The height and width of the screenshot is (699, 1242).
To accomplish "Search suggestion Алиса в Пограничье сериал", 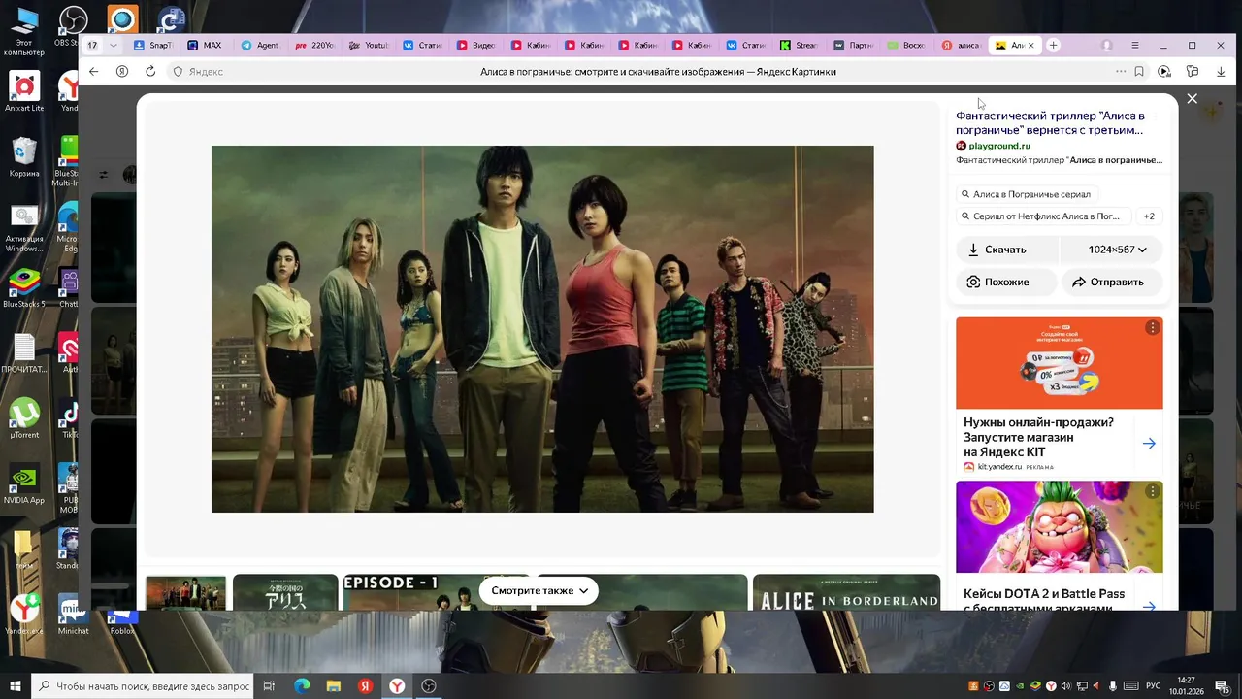I will (1026, 194).
